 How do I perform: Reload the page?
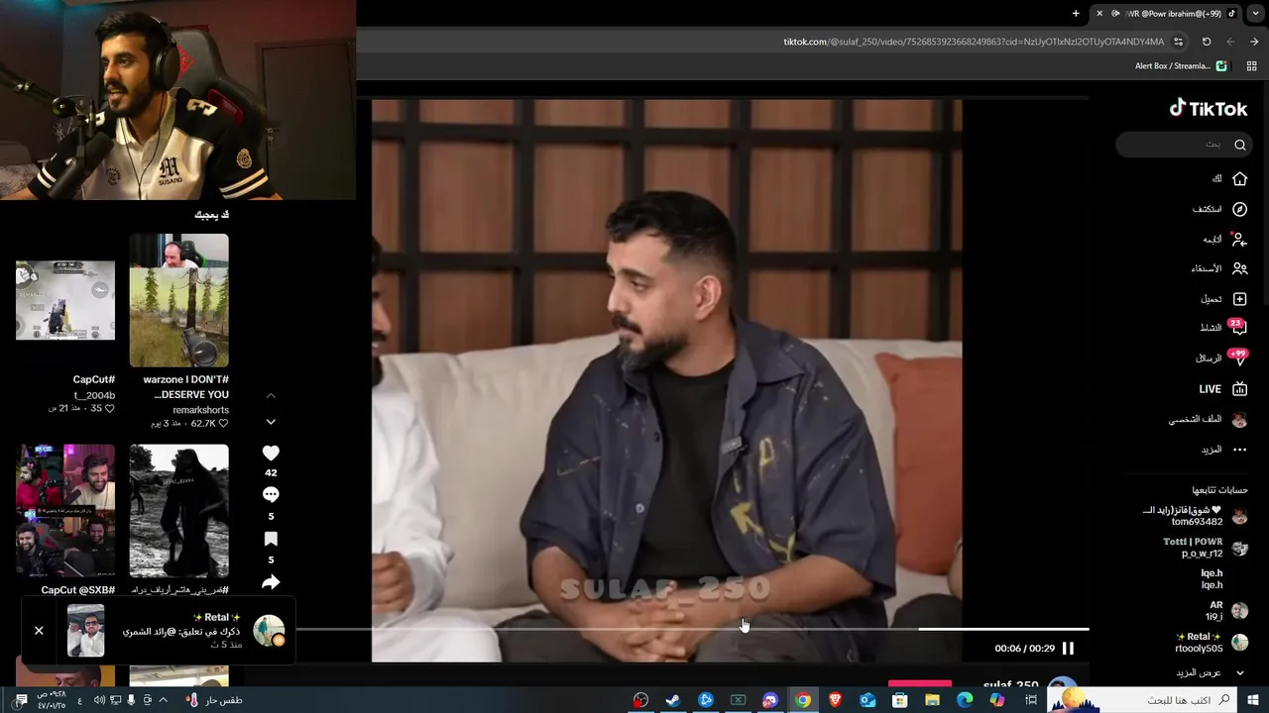click(1207, 42)
